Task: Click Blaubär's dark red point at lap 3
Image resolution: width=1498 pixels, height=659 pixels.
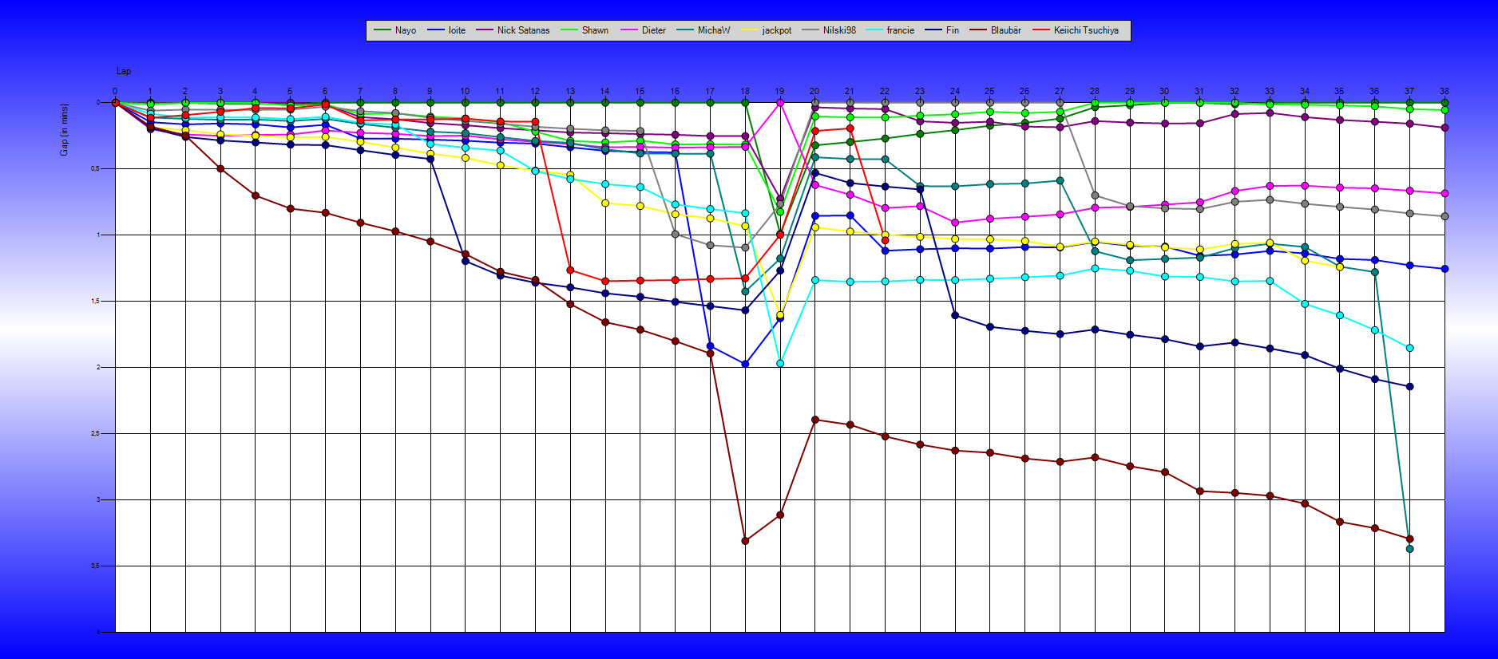Action: (220, 168)
